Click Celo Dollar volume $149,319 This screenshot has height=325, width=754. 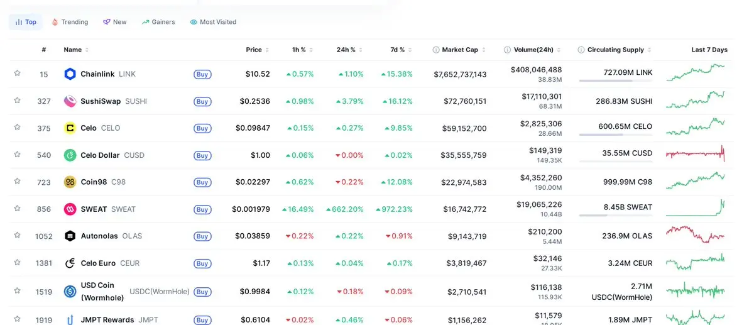click(545, 151)
